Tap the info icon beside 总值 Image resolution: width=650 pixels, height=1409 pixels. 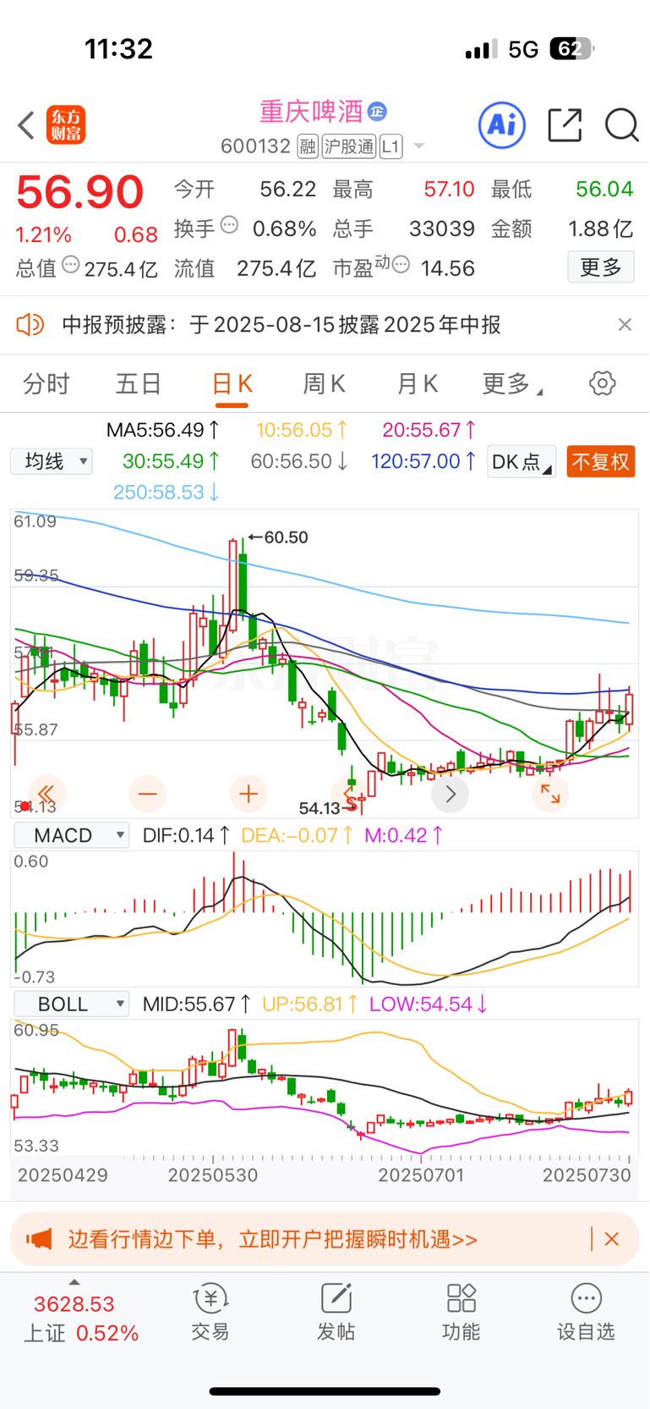tap(71, 266)
